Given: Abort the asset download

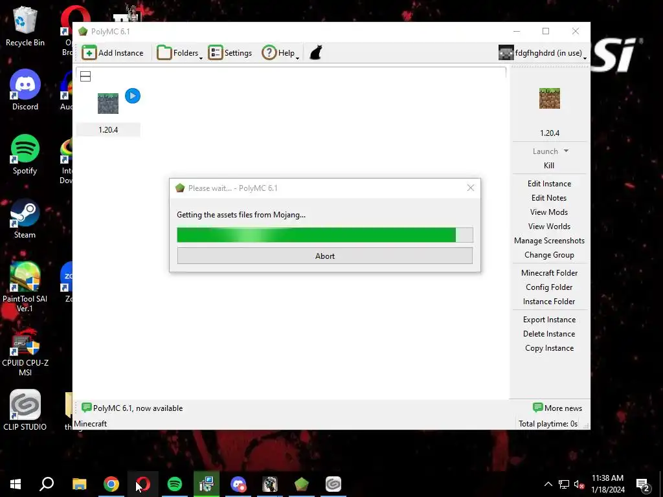Looking at the screenshot, I should 325,256.
